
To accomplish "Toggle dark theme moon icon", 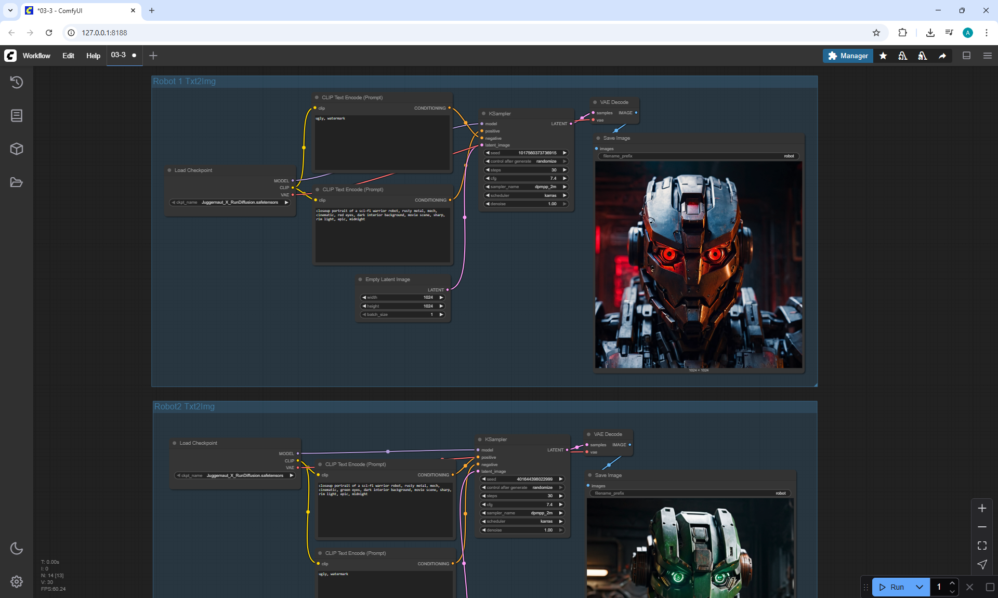I will tap(17, 548).
